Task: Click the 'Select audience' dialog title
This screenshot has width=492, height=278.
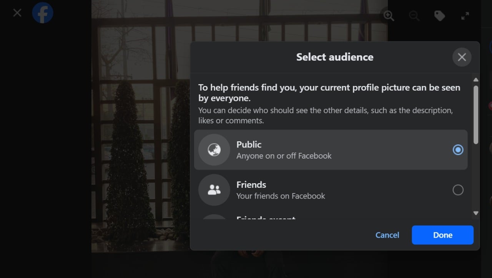Action: point(335,57)
